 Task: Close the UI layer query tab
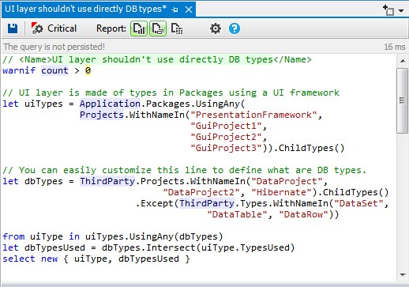[189, 9]
